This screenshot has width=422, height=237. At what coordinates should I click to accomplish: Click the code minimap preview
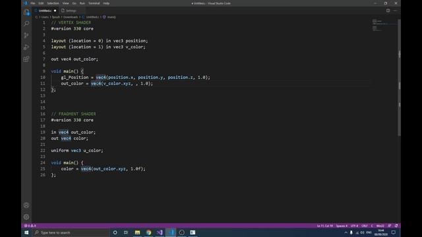[x=384, y=26]
